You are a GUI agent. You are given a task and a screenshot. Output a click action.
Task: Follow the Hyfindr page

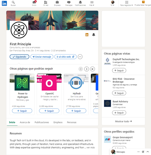pos(76,111)
